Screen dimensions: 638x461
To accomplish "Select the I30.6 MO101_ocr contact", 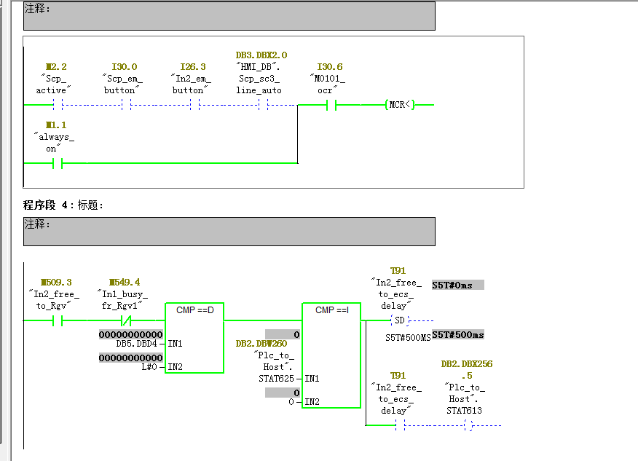I will pyautogui.click(x=331, y=106).
